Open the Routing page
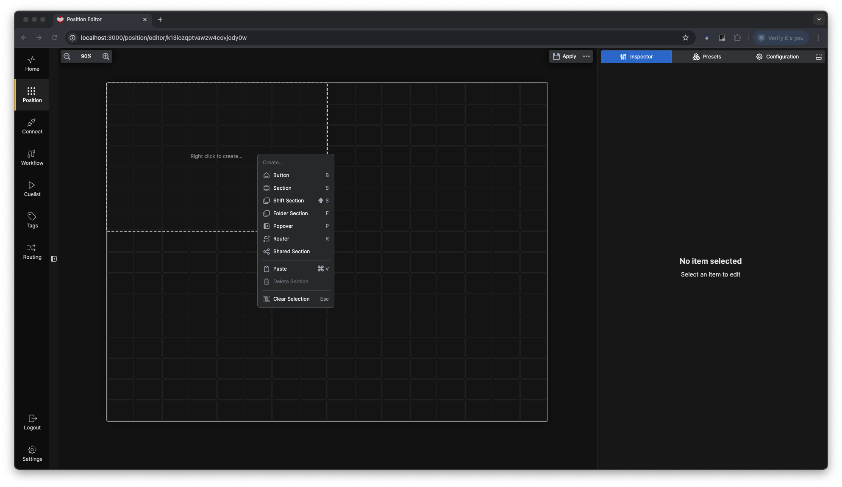The width and height of the screenshot is (842, 487). [32, 252]
